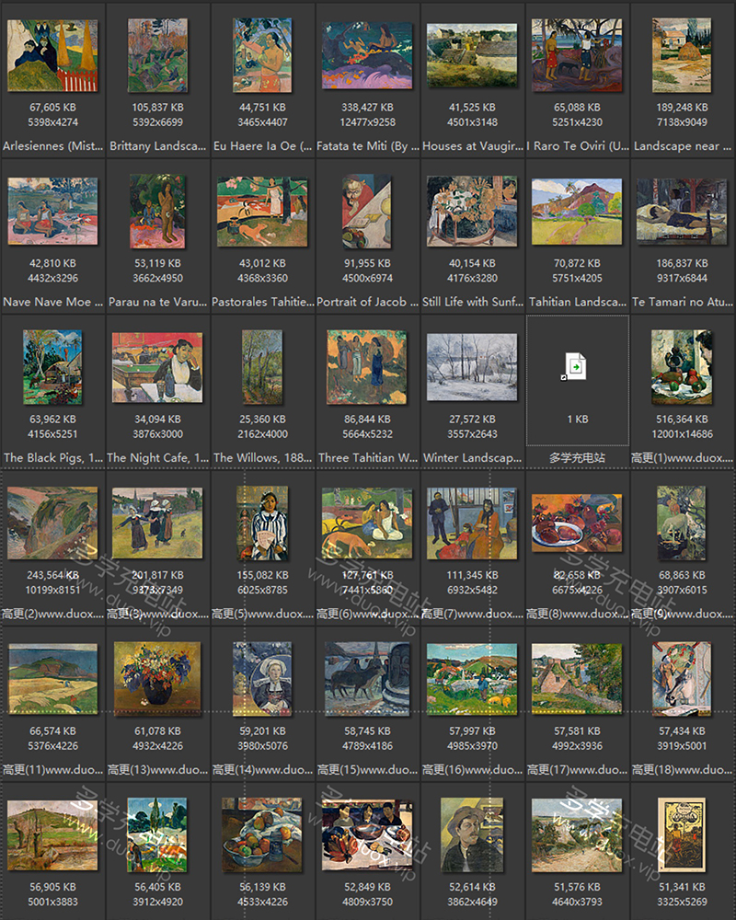
Task: Click the filename label under Tahitian Landscape
Action: [x=577, y=302]
